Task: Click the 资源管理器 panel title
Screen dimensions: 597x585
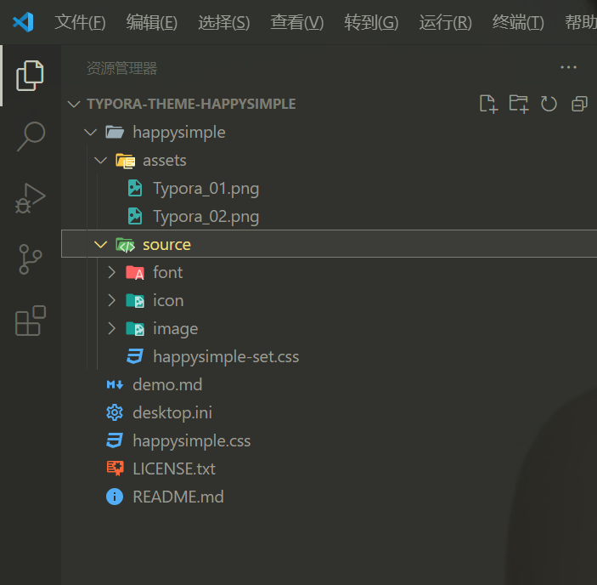Action: coord(121,69)
